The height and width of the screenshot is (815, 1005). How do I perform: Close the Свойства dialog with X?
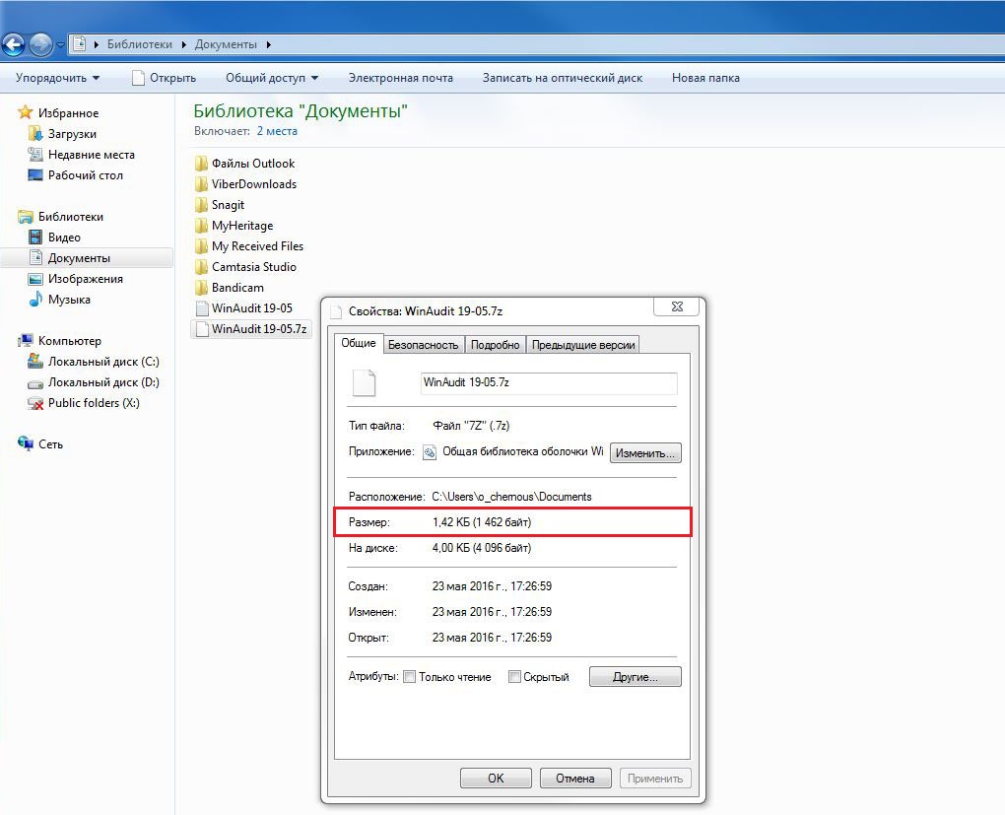tap(678, 306)
